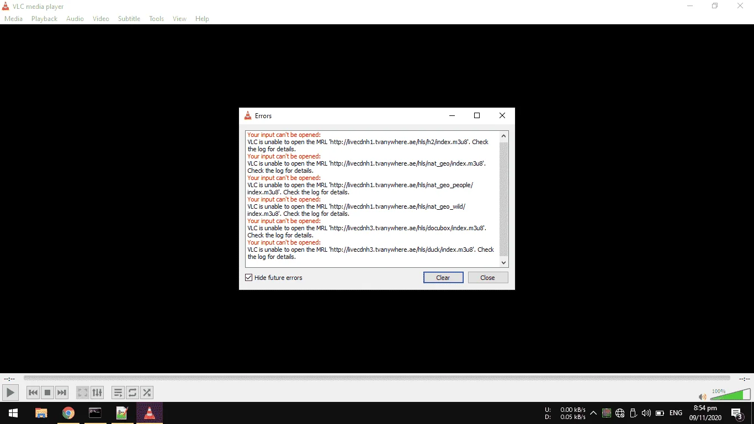Skip to the next media item
Viewport: 754px width, 424px height.
pos(62,393)
